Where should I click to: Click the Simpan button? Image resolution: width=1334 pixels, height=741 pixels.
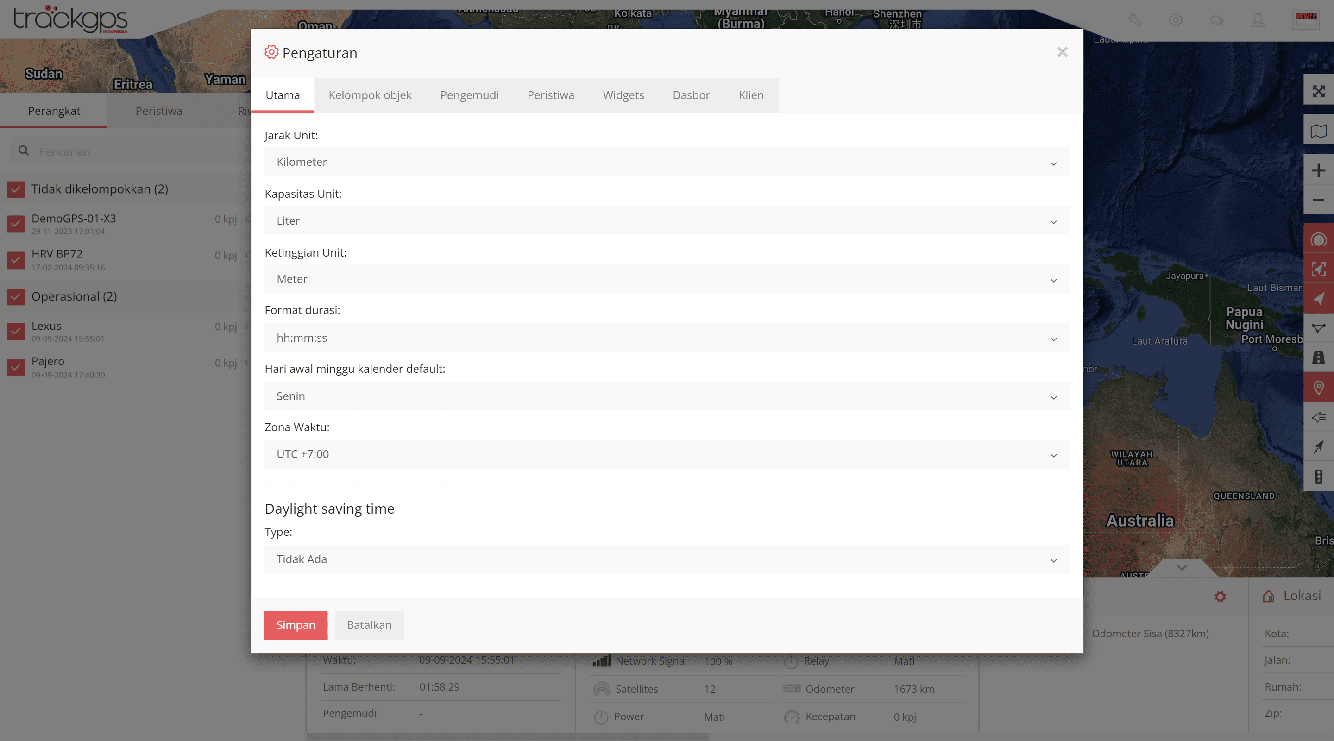tap(296, 625)
